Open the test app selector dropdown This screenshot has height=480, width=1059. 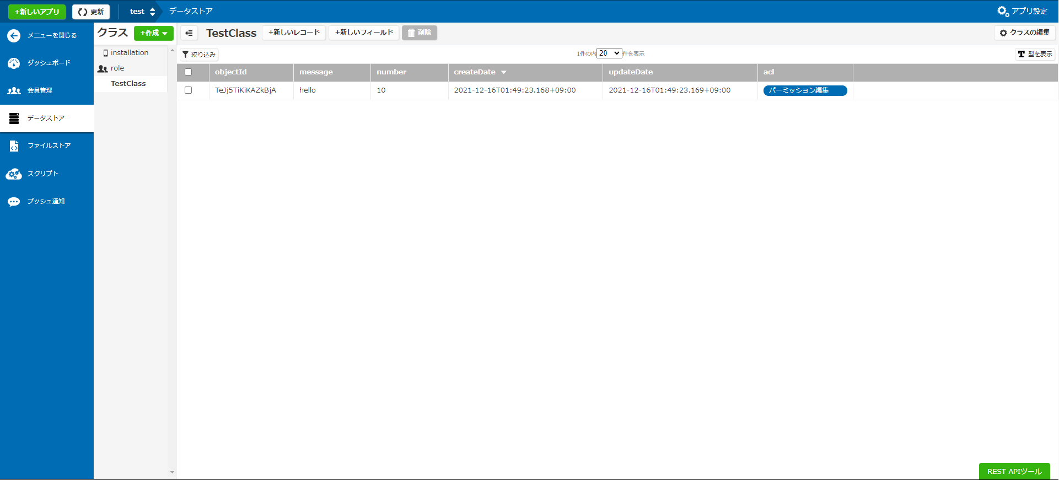point(142,12)
